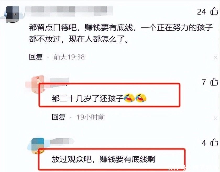This screenshot has width=220, height=172.
Task: Like the comment with 4 likes
Action: coord(214,142)
